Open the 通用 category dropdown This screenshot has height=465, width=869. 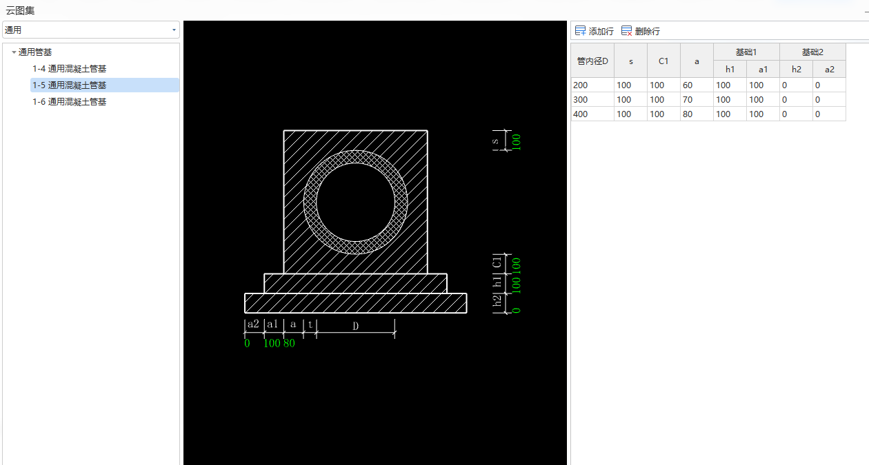point(90,30)
